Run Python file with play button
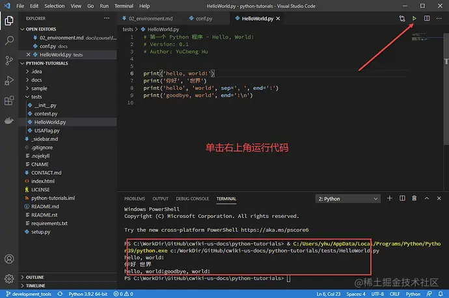449x298 pixels. [414, 18]
